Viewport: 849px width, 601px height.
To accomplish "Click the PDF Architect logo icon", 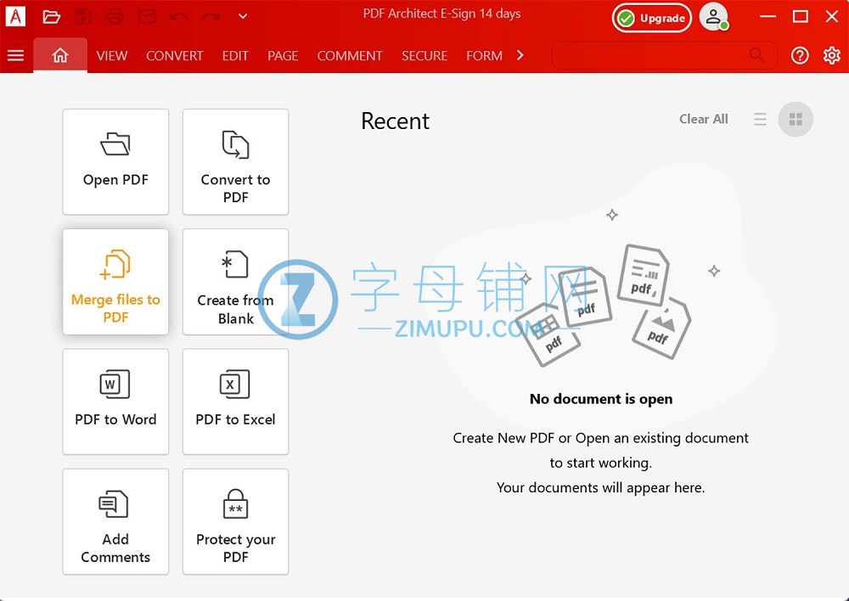I will tap(15, 16).
